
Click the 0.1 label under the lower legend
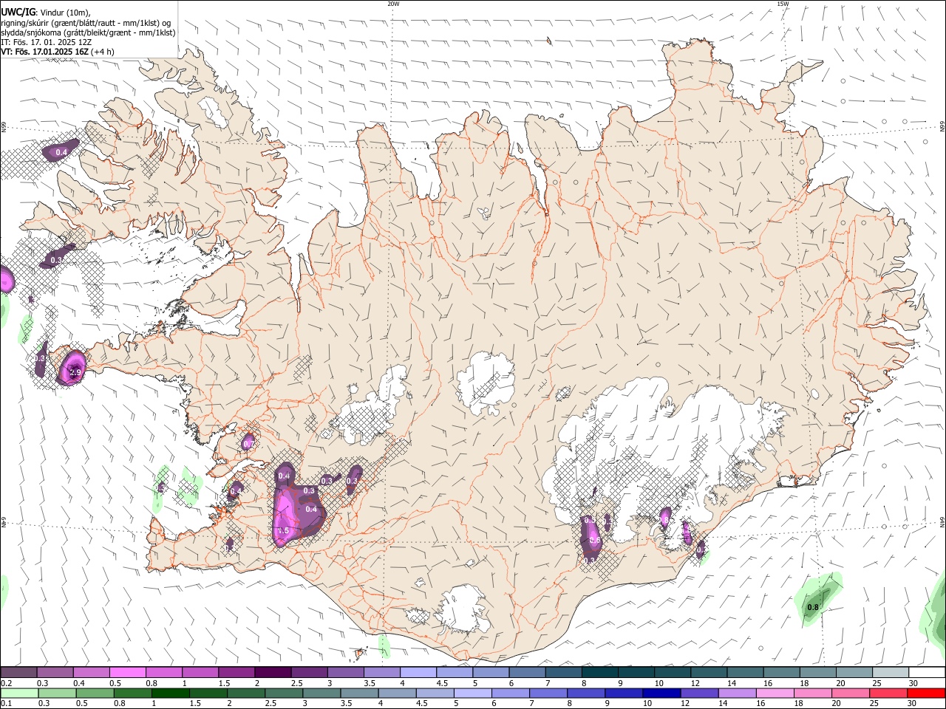tap(7, 703)
